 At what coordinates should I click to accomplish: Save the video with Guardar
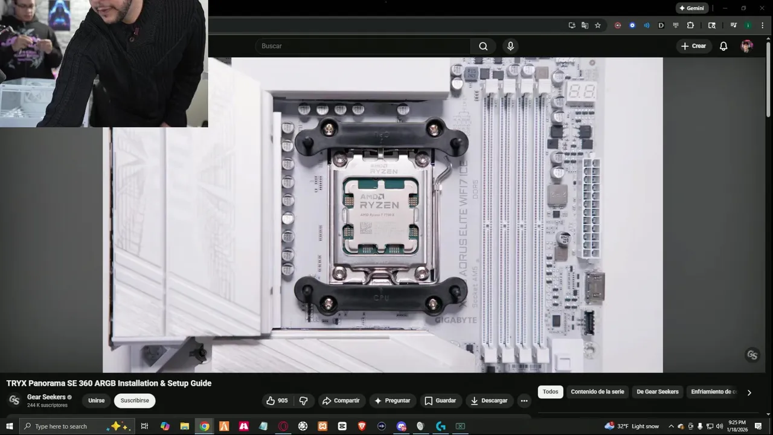pyautogui.click(x=440, y=401)
